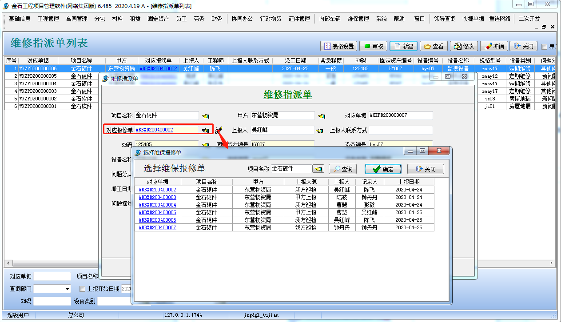This screenshot has width=561, height=322.
Task: Open link WBBXD200400005 in repair list
Action: coord(157,212)
